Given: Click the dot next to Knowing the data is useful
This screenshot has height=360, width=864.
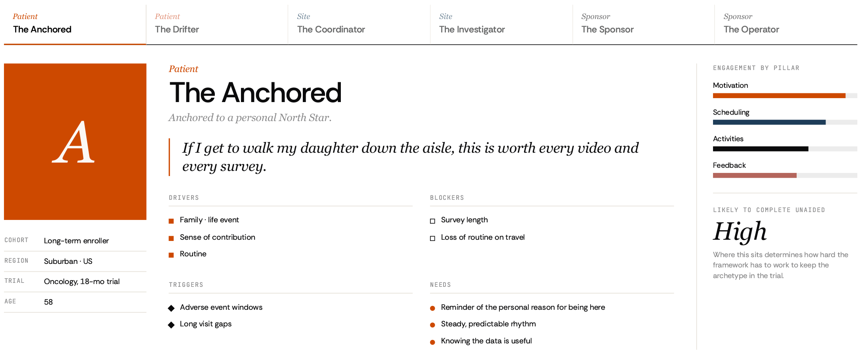Looking at the screenshot, I should click(x=432, y=342).
